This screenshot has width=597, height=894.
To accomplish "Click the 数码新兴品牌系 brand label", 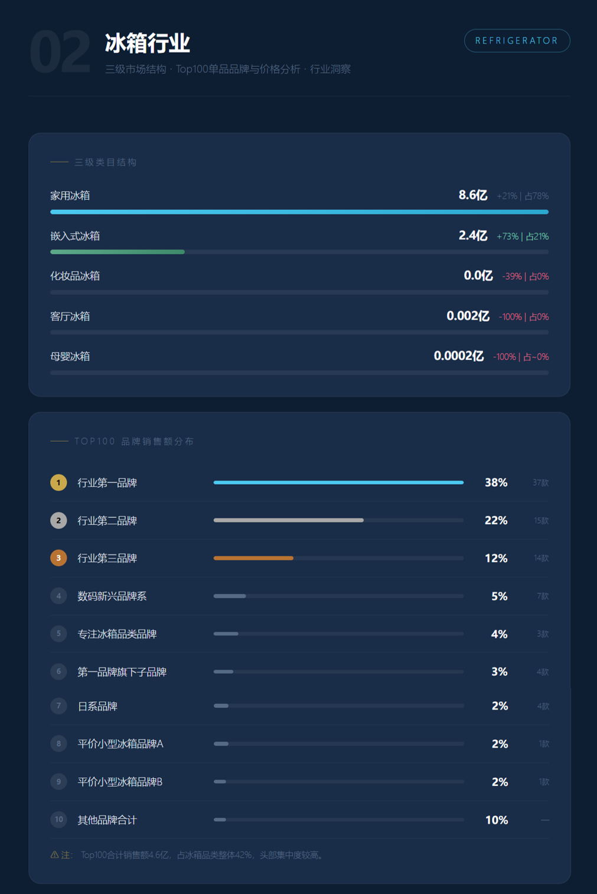I will 112,596.
